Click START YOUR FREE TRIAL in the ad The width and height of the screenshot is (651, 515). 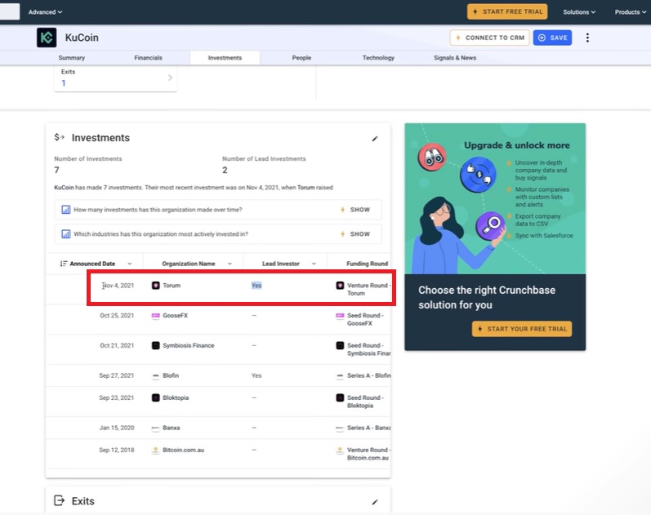522,329
